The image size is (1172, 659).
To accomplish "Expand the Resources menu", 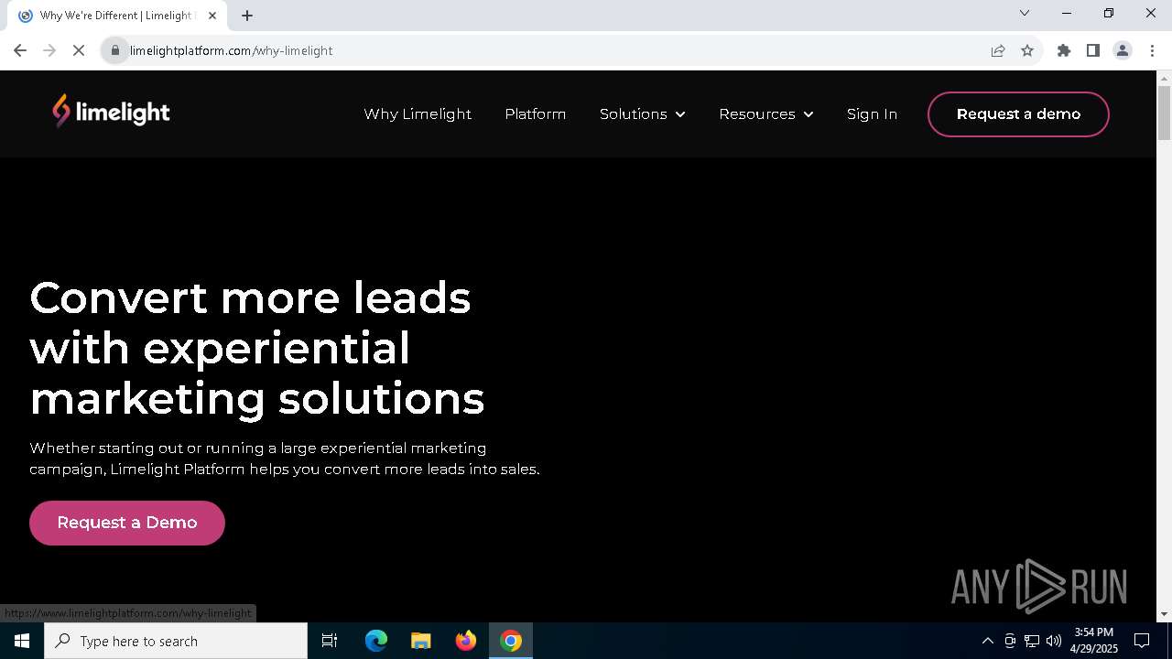I will (x=766, y=114).
